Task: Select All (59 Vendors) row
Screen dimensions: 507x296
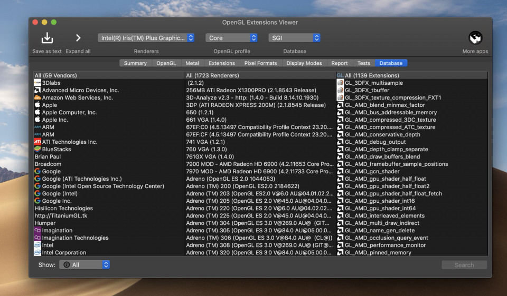Action: pyautogui.click(x=109, y=75)
